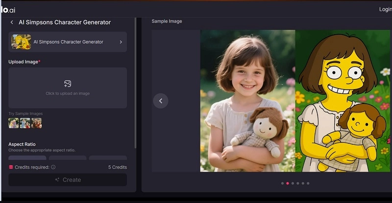Click the Simpsons generator thumbnail icon
The image size is (392, 203).
[21, 42]
